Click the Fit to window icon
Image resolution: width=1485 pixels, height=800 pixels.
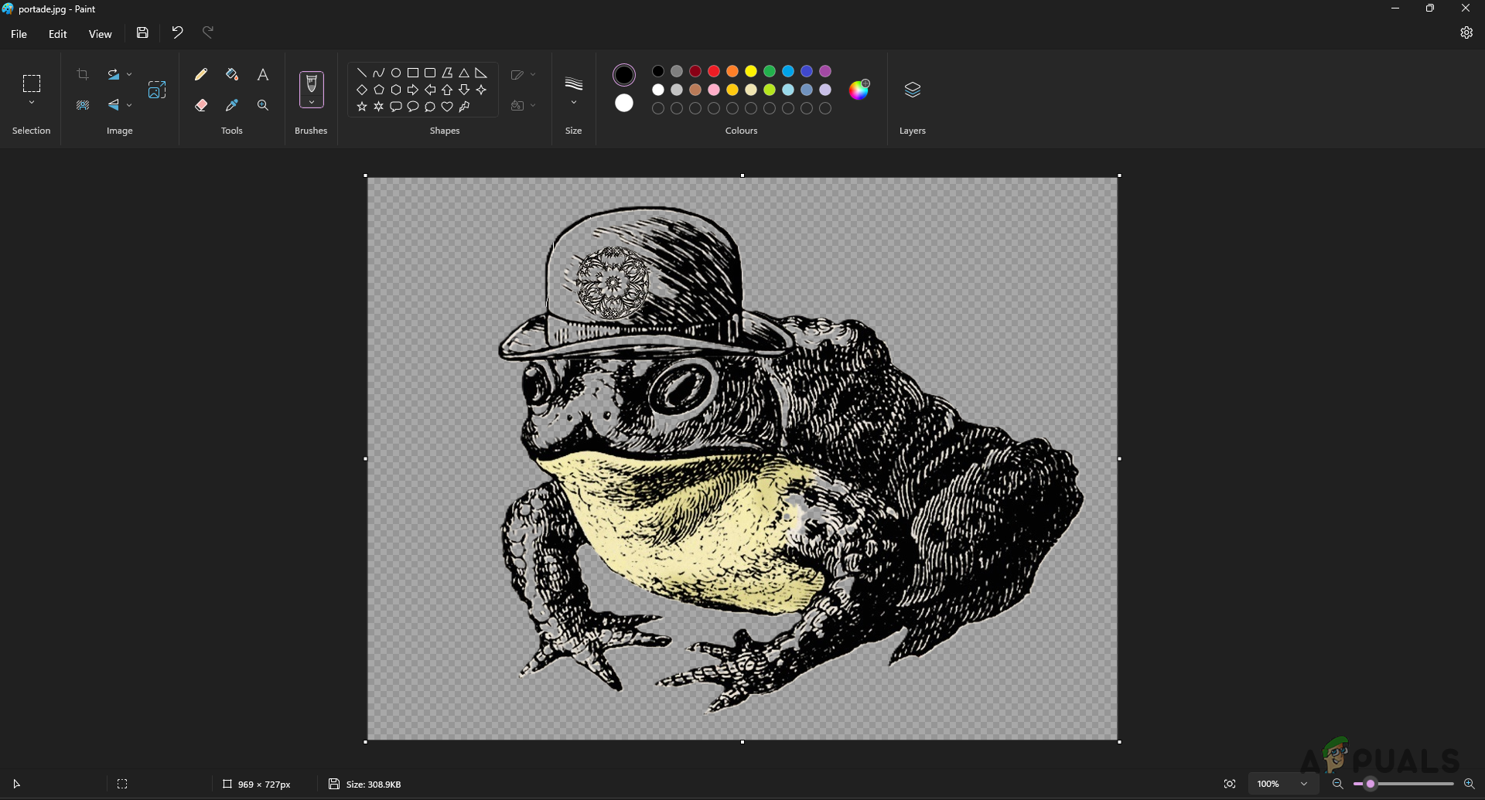pos(1230,784)
